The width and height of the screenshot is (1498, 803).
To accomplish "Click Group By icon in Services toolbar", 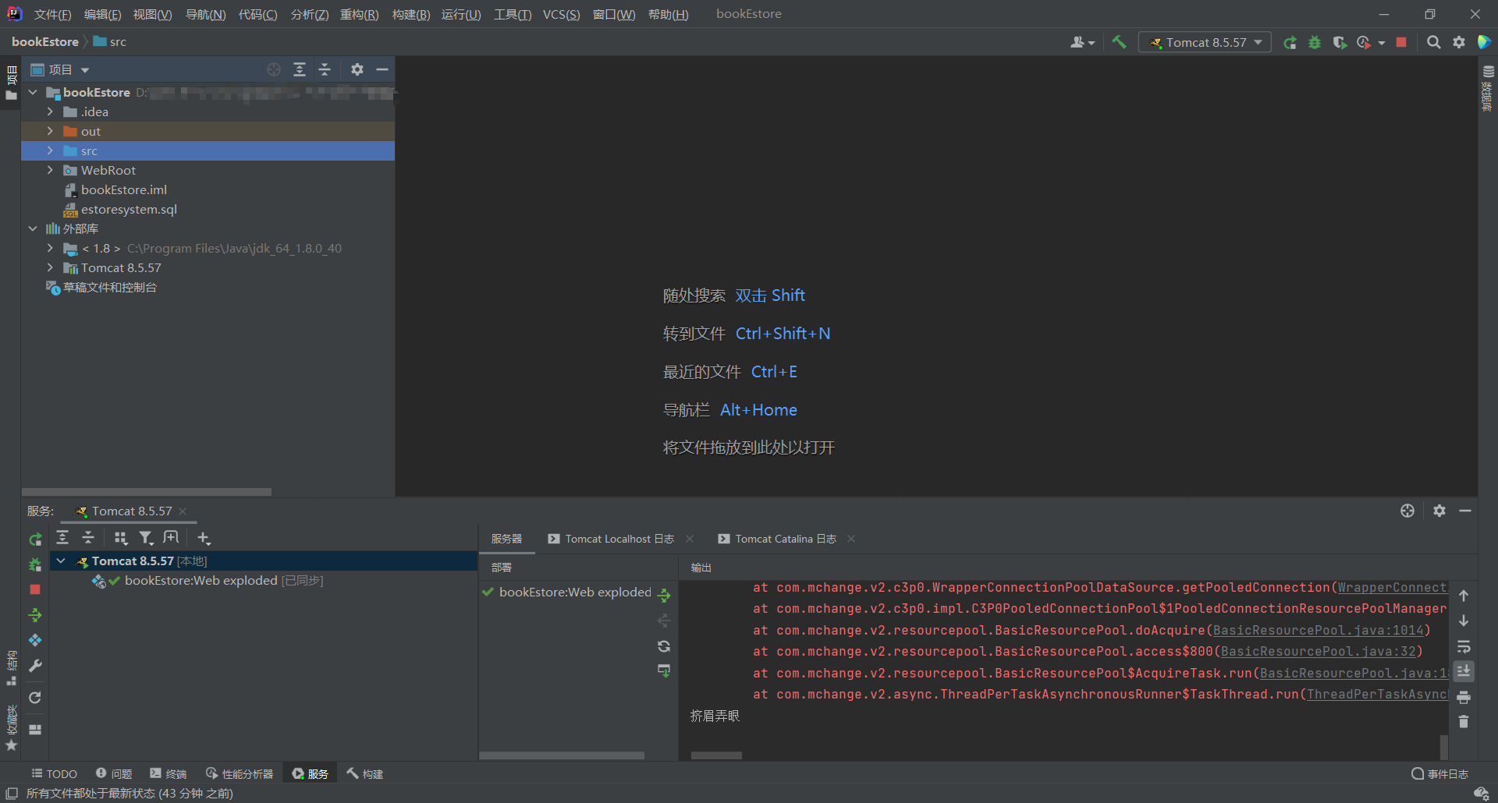I will tap(121, 538).
